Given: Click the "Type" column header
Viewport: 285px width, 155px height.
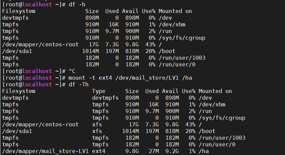Looking at the screenshot, I should 99,91.
